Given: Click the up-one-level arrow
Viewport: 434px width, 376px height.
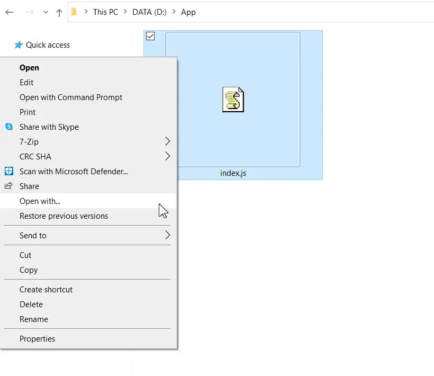Looking at the screenshot, I should click(59, 12).
